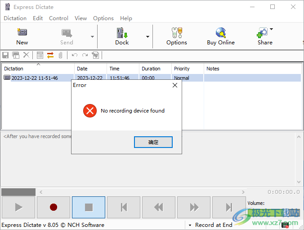Expand the Dock dropdown arrow
Screen dimensions: 304x230
pyautogui.click(x=148, y=37)
